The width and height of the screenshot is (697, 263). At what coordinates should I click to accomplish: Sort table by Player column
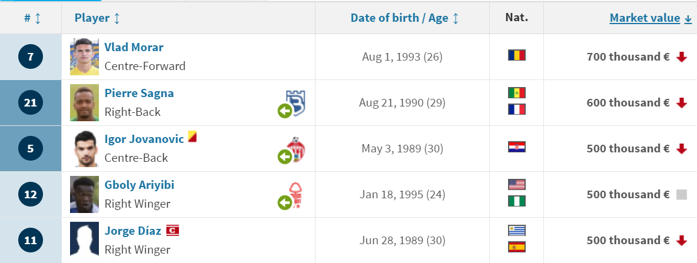pos(97,18)
